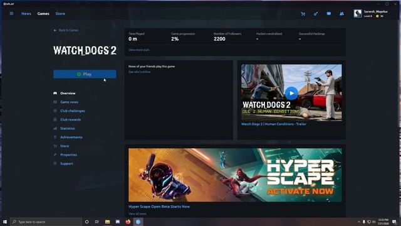The width and height of the screenshot is (401, 226).
Task: Click the Successful Hackings stat
Action: (x=312, y=37)
